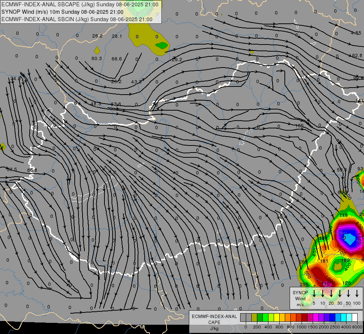The width and height of the screenshot is (364, 334).
Task: Click the 700 contour label
Action: 341,253
